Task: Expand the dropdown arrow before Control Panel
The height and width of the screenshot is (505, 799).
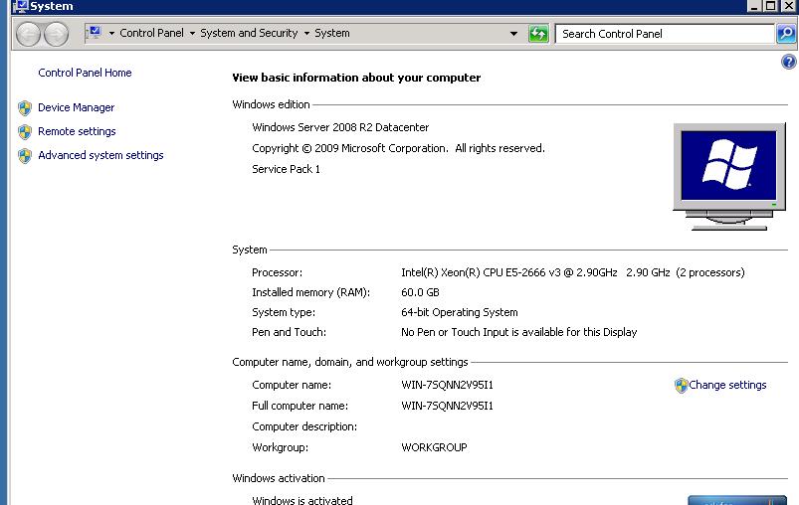Action: [111, 33]
